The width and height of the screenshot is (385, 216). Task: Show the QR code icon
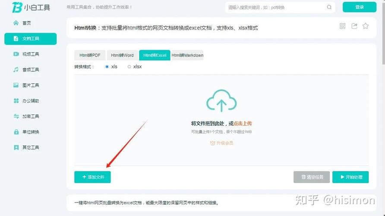[x=343, y=26]
